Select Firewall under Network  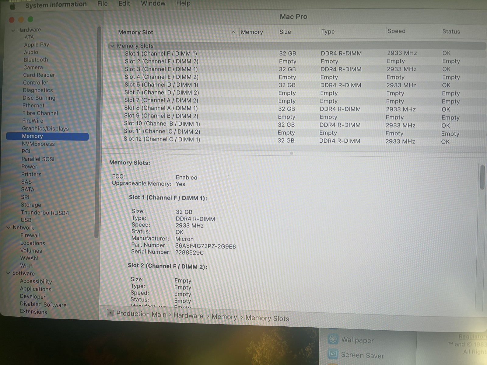pos(30,235)
